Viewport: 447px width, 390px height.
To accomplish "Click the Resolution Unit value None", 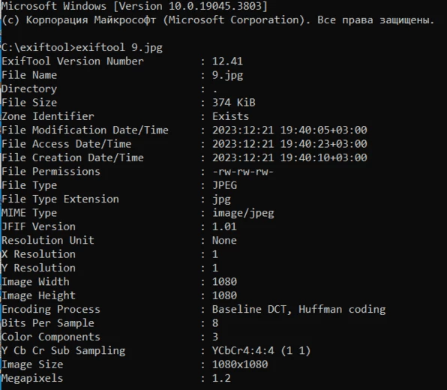I will tap(224, 240).
